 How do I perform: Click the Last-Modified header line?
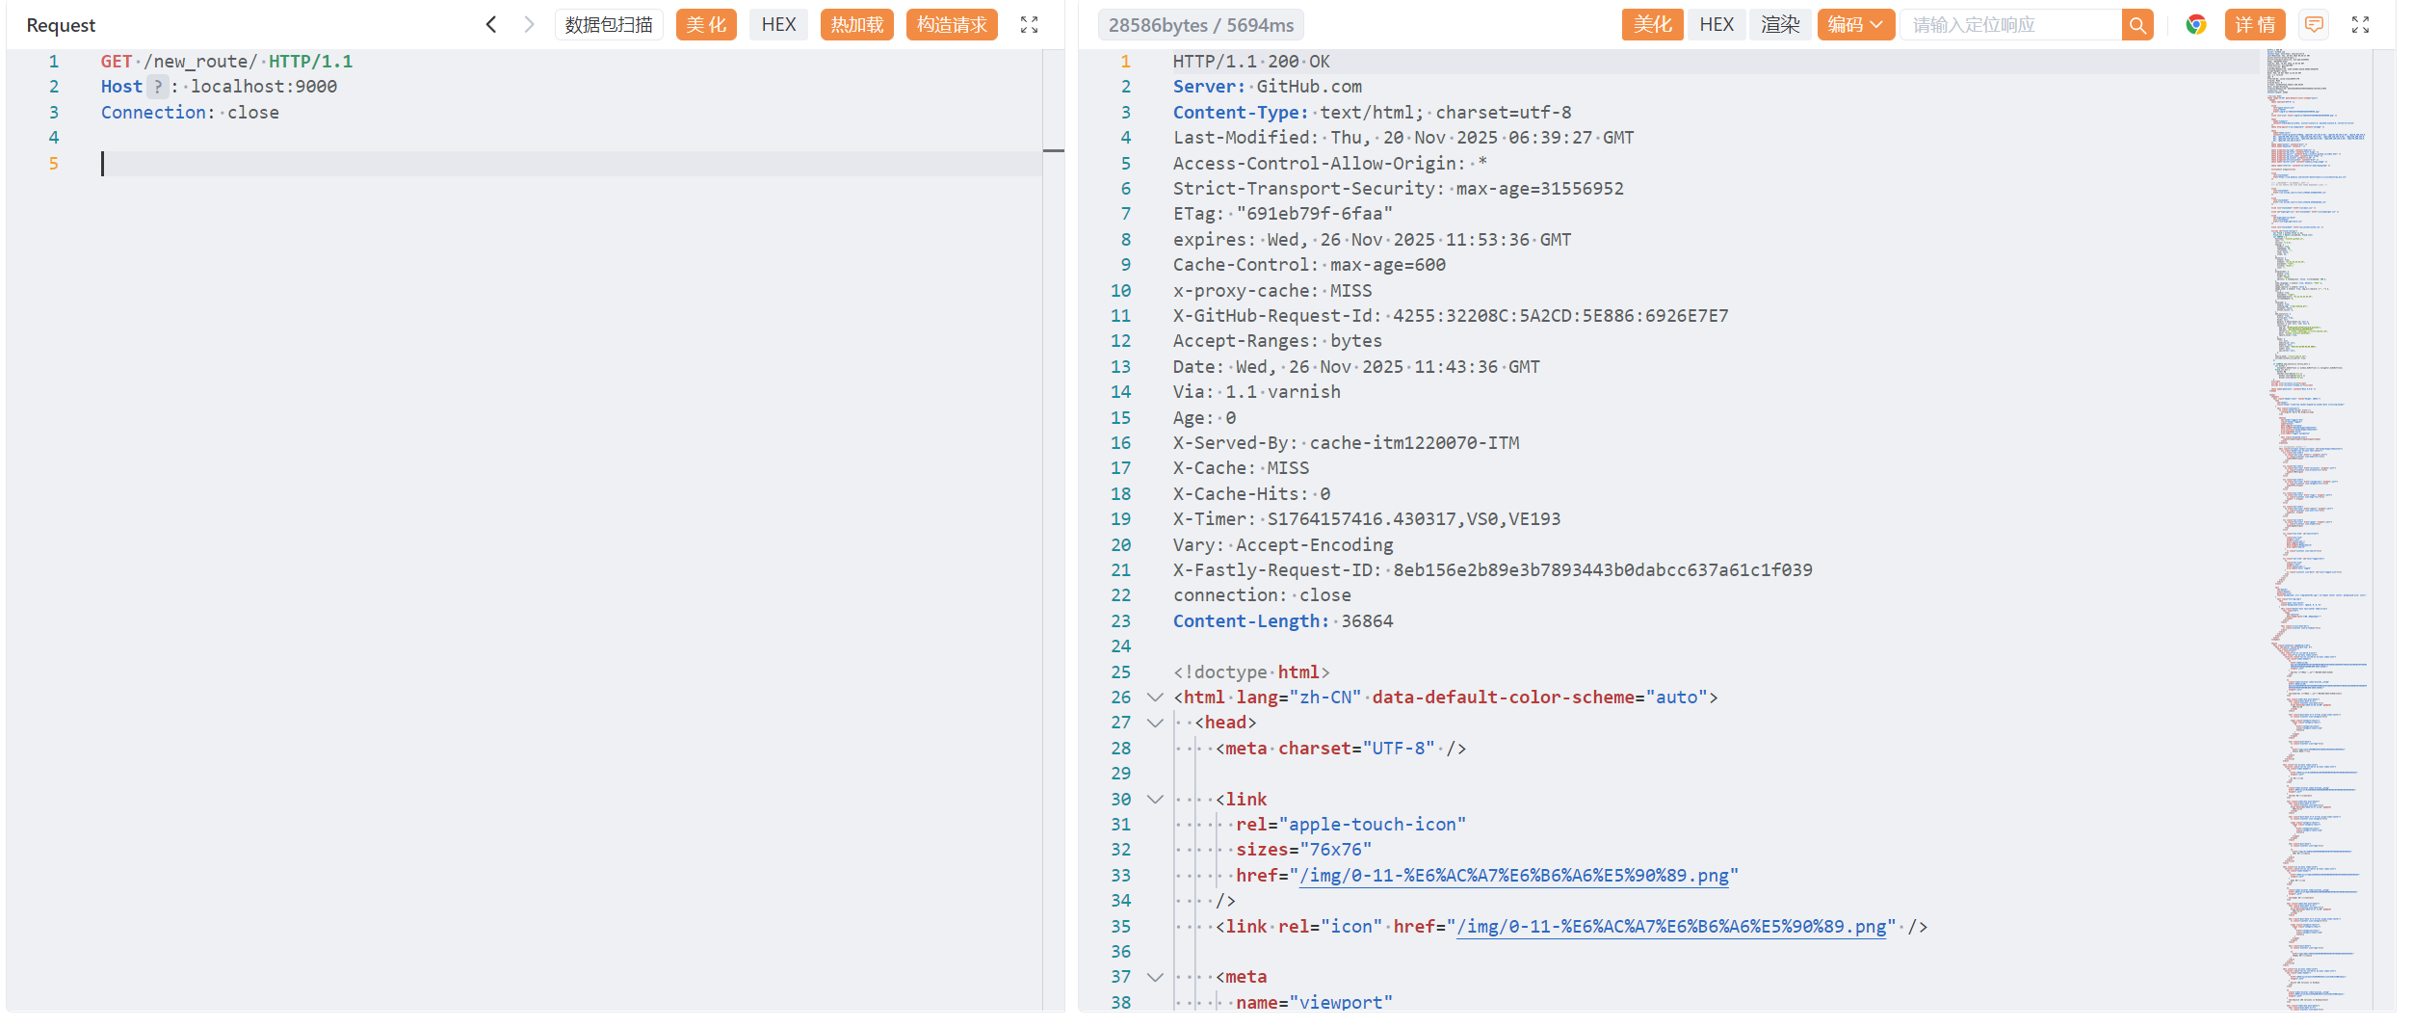(x=1403, y=138)
